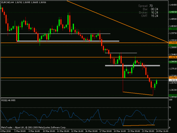This screenshot has width=177, height=133.
Task: Click the 1.38460 price scale value
Action: point(173,54)
